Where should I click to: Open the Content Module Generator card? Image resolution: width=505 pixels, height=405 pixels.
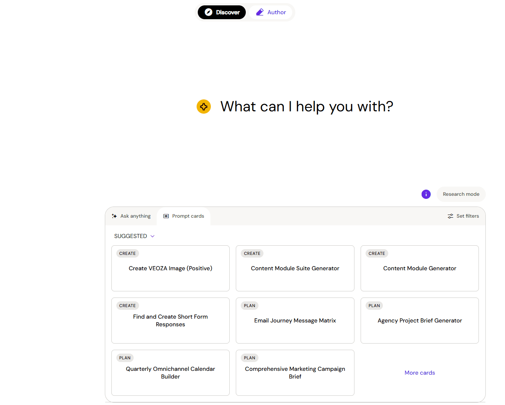pyautogui.click(x=420, y=268)
